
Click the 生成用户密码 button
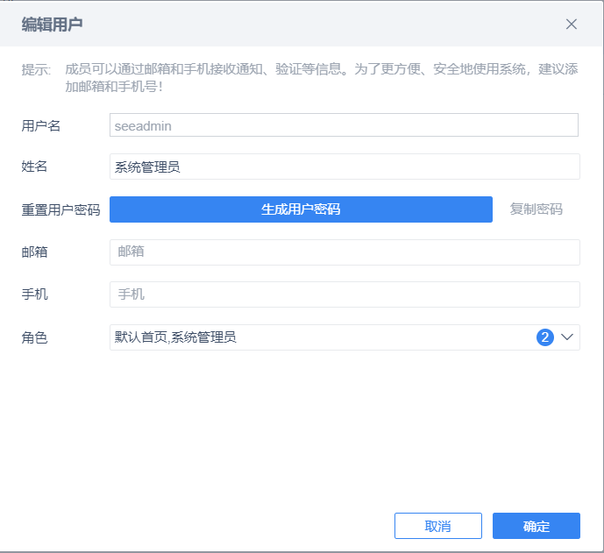click(x=301, y=209)
